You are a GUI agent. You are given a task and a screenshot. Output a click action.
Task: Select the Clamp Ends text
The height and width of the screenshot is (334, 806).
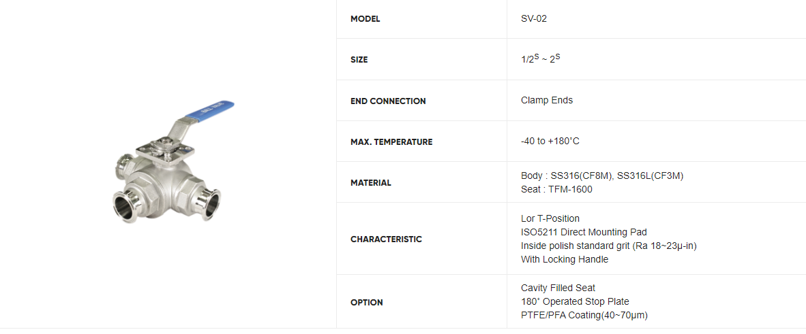546,101
